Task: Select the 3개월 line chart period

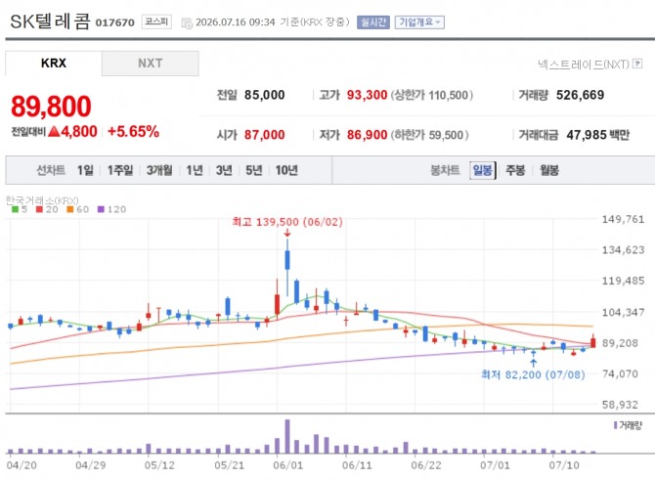Action: tap(159, 170)
